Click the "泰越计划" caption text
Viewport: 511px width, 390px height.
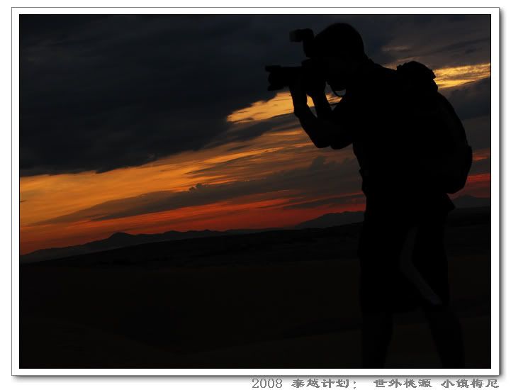(321, 383)
